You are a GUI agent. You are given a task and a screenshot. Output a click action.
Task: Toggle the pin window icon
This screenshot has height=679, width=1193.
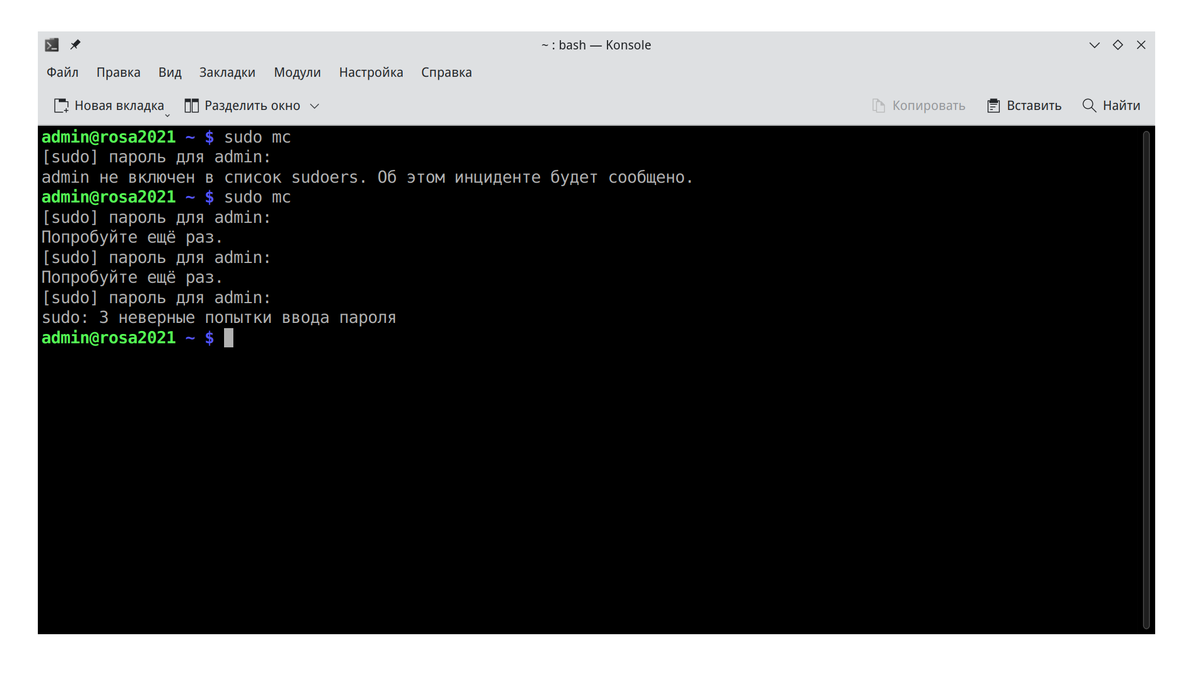click(75, 45)
